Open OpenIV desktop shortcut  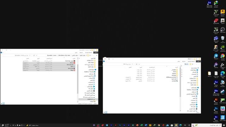(222, 22)
